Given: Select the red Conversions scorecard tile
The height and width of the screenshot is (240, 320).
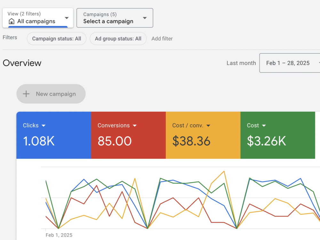Looking at the screenshot, I should click(128, 135).
